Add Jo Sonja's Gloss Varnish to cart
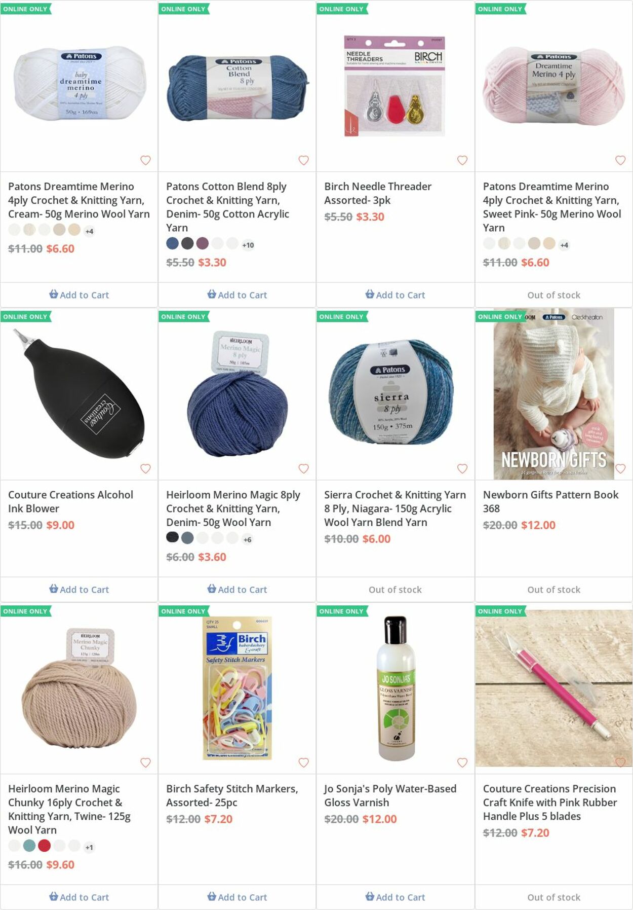633x910 pixels. (x=395, y=897)
